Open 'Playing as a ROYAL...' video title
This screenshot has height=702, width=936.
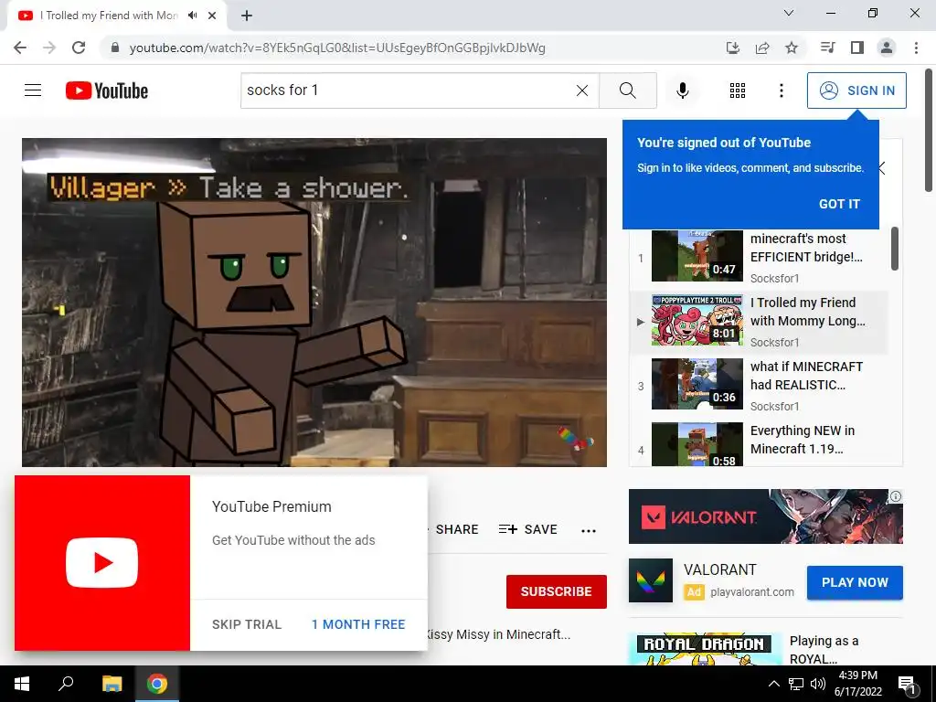[x=824, y=650]
